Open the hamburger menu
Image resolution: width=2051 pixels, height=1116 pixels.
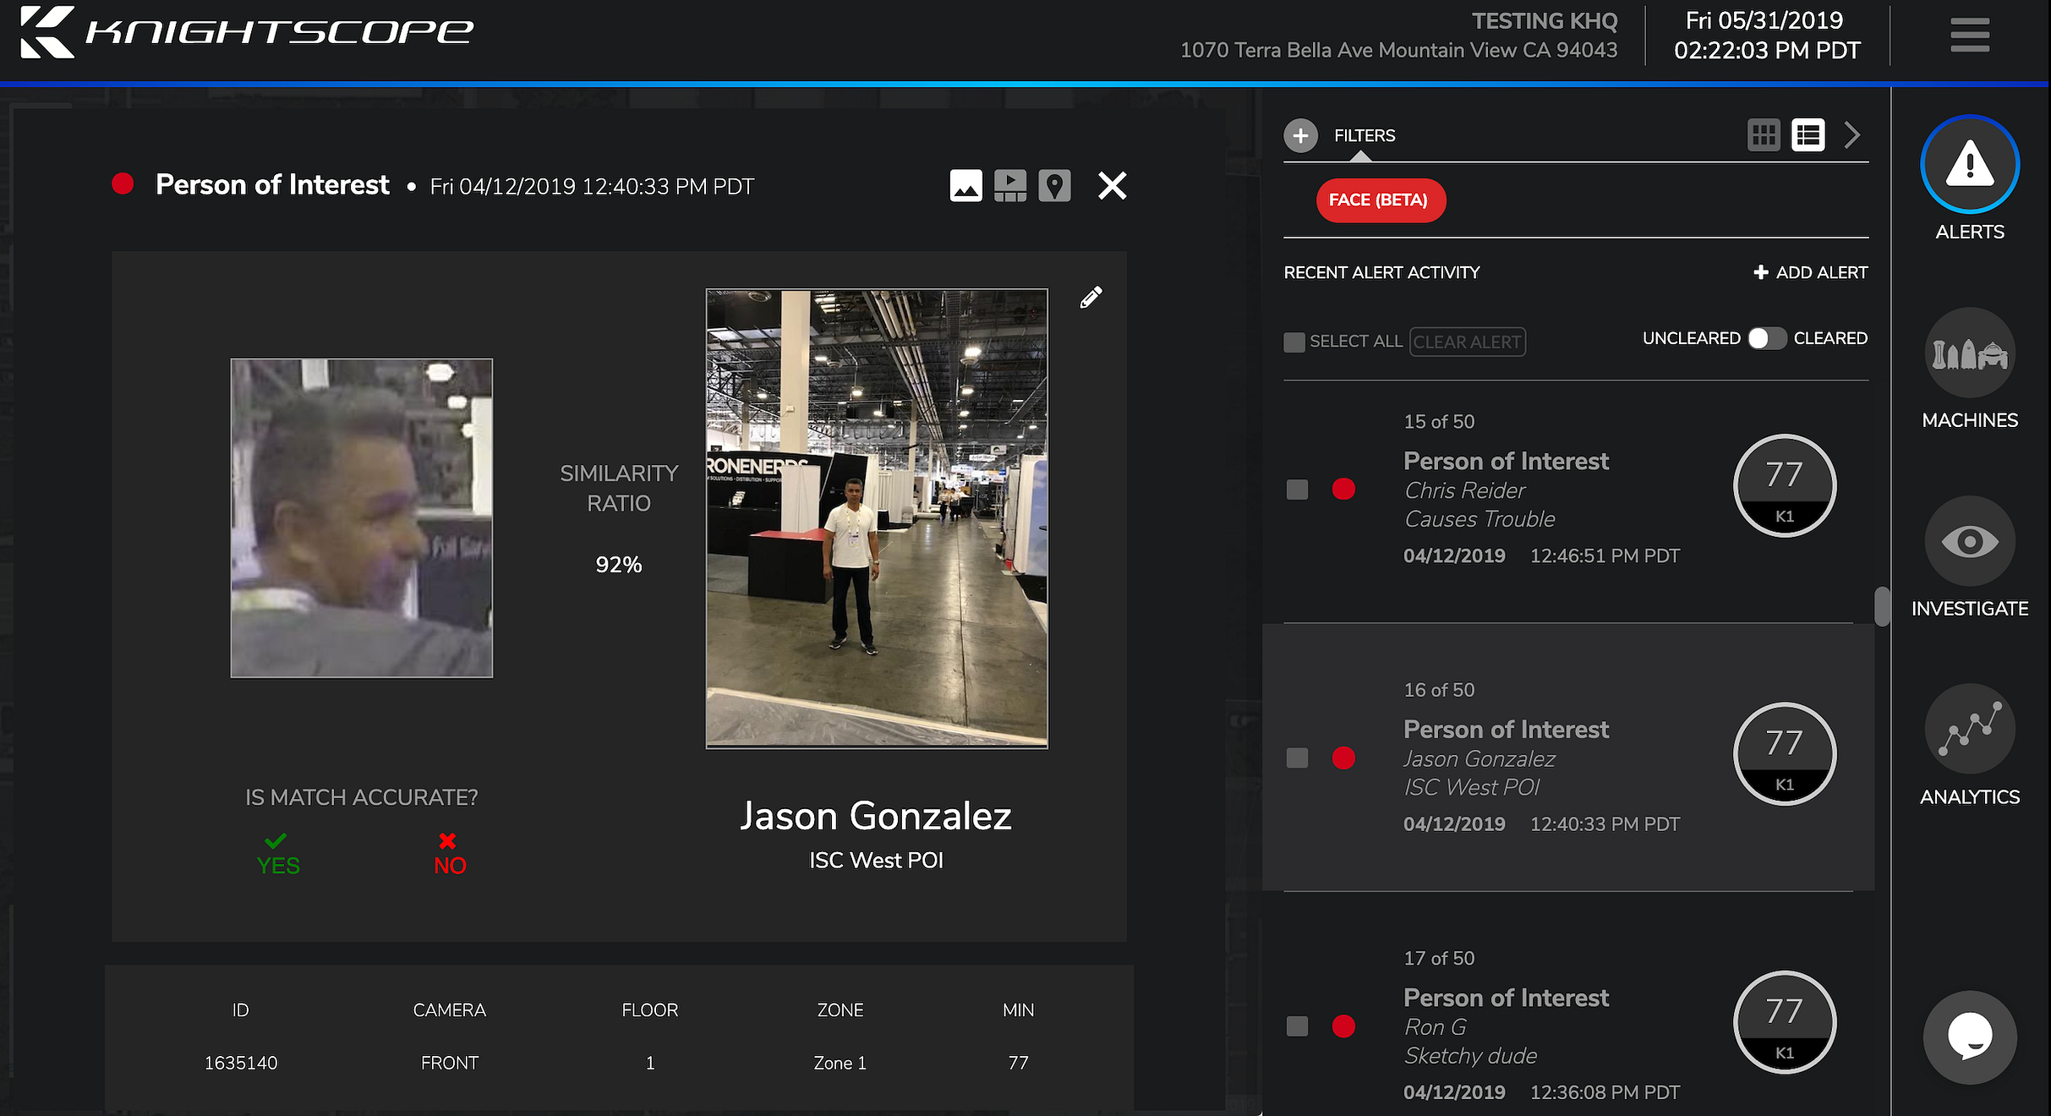point(1969,36)
